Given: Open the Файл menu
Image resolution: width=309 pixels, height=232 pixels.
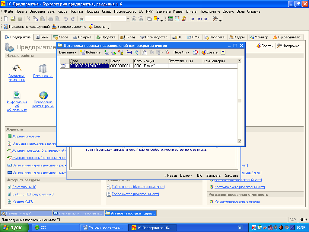Looking at the screenshot, I should click(8, 11).
